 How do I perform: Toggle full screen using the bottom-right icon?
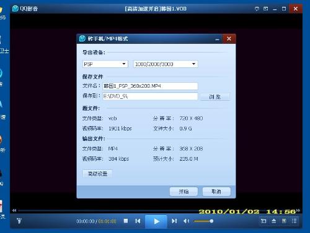(x=284, y=221)
